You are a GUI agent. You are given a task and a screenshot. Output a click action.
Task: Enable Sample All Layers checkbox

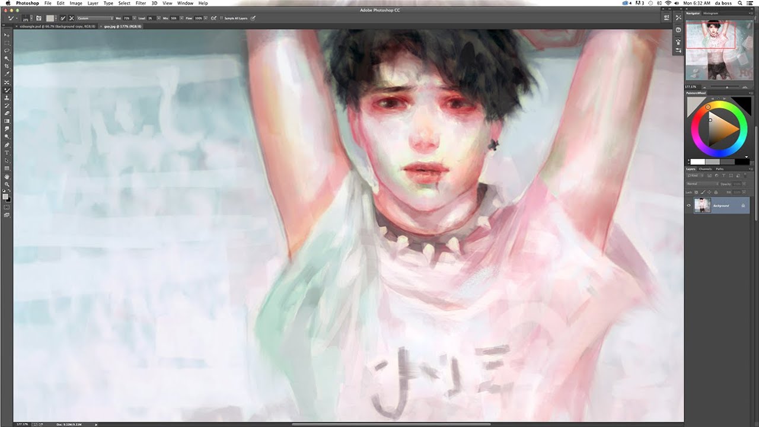pyautogui.click(x=221, y=18)
